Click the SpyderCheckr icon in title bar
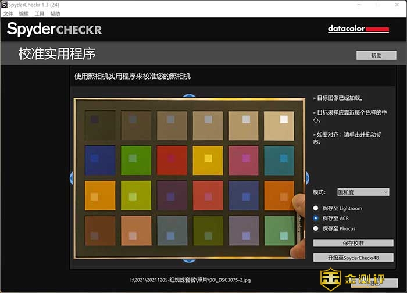Viewport: 407px width, 293px height. click(x=5, y=4)
